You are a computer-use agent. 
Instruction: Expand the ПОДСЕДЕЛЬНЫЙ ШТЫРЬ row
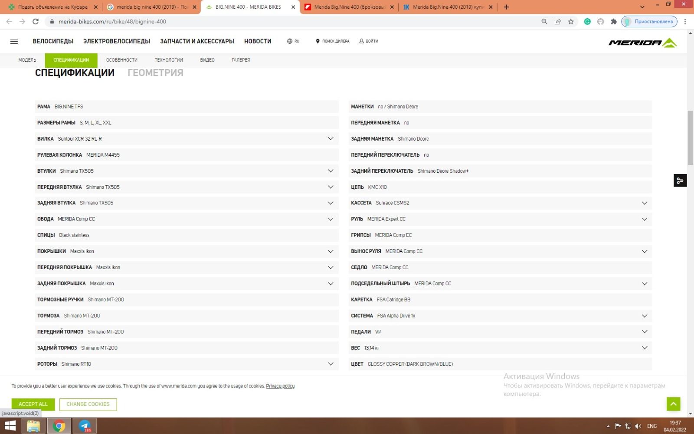pos(500,284)
